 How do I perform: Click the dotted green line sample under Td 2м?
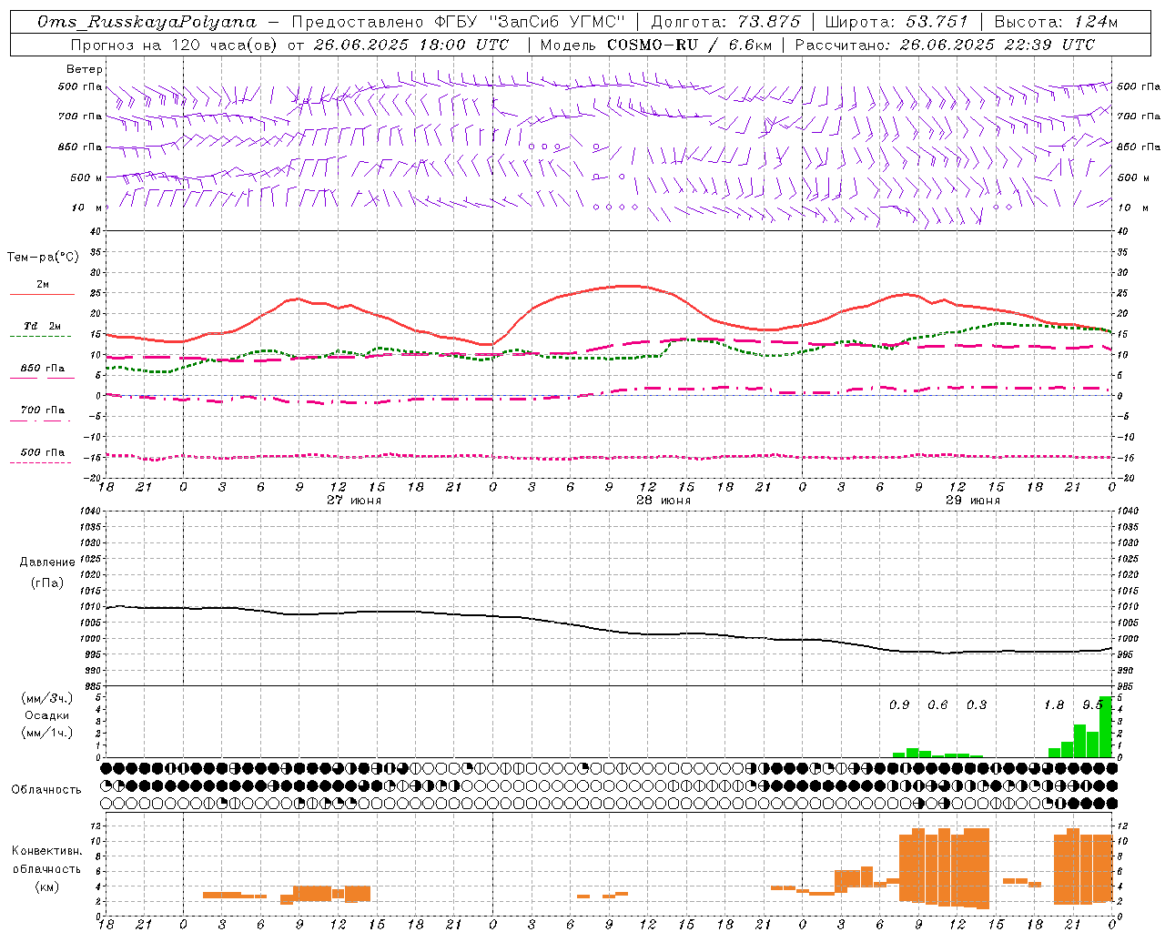point(40,336)
